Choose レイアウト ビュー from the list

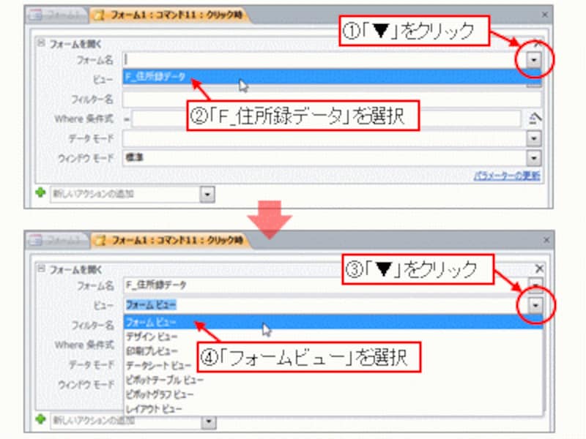[333, 409]
